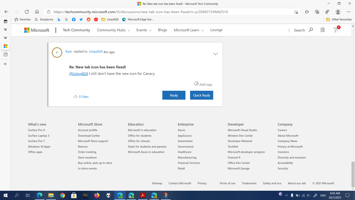Click the ENG language indicator
The width and height of the screenshot is (355, 200).
coord(323,195)
